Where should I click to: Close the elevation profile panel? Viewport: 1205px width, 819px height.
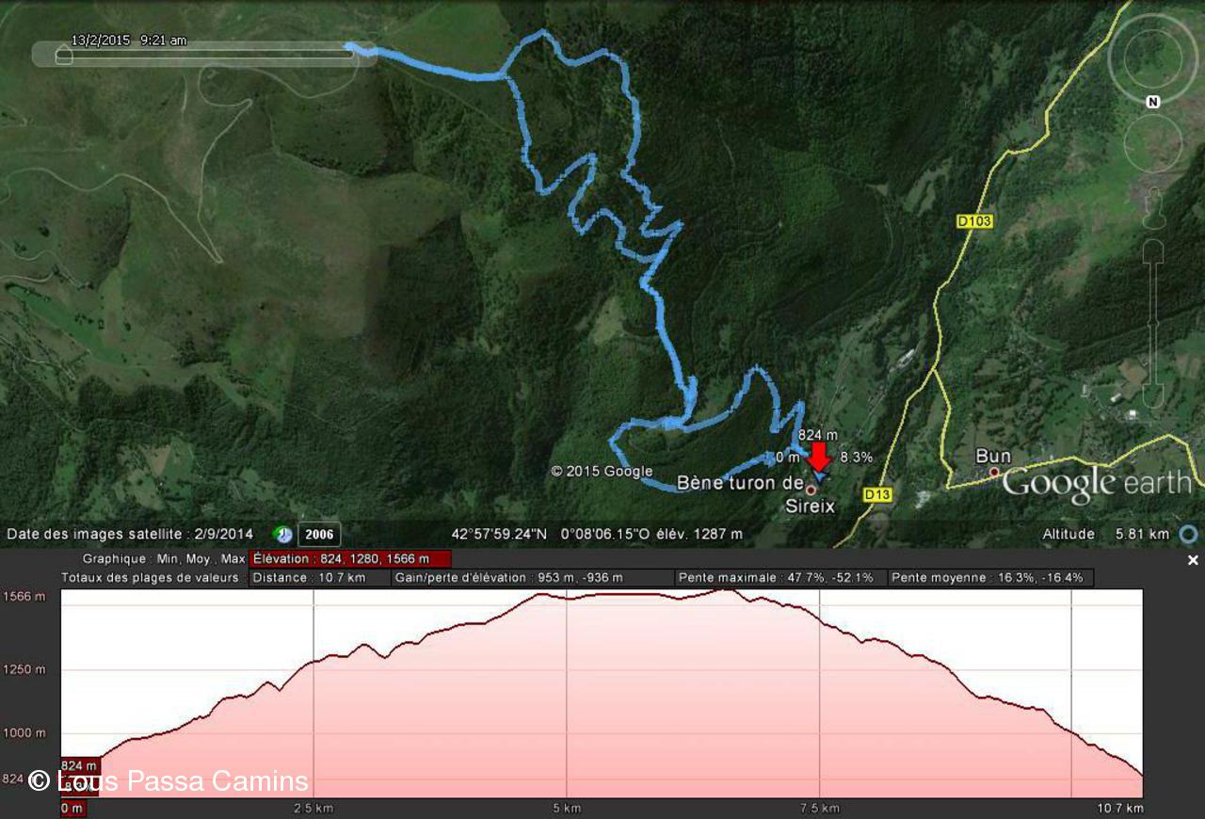click(x=1193, y=560)
